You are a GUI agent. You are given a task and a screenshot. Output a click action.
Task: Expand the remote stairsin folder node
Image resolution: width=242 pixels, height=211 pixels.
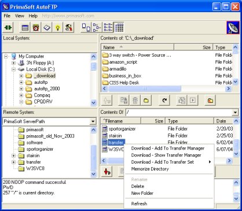[x=13, y=156]
